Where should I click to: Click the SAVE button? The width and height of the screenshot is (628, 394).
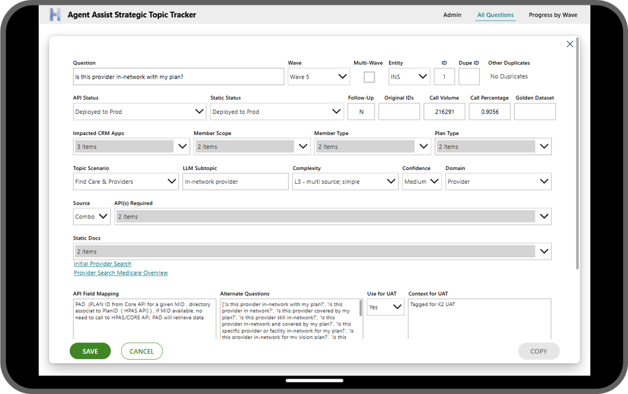(90, 351)
